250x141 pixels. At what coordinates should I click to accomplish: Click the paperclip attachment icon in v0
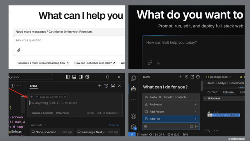pos(19,50)
